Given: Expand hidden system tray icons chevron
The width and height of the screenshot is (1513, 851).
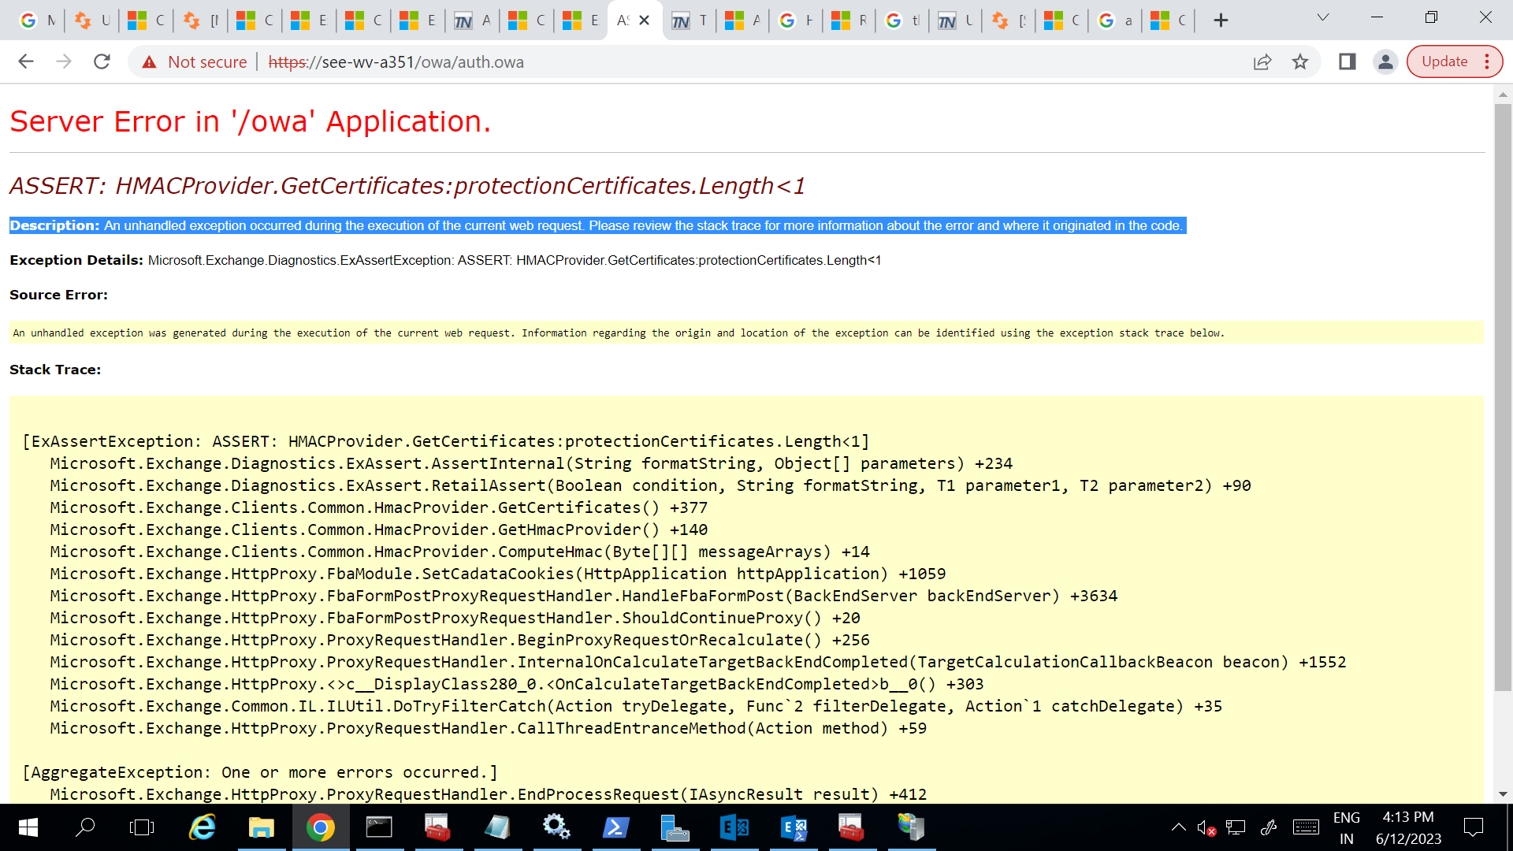Looking at the screenshot, I should [1178, 827].
